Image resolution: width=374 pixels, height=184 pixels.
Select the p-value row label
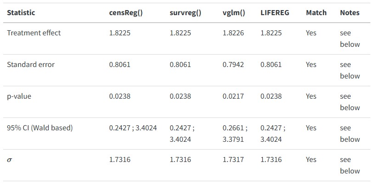20,96
